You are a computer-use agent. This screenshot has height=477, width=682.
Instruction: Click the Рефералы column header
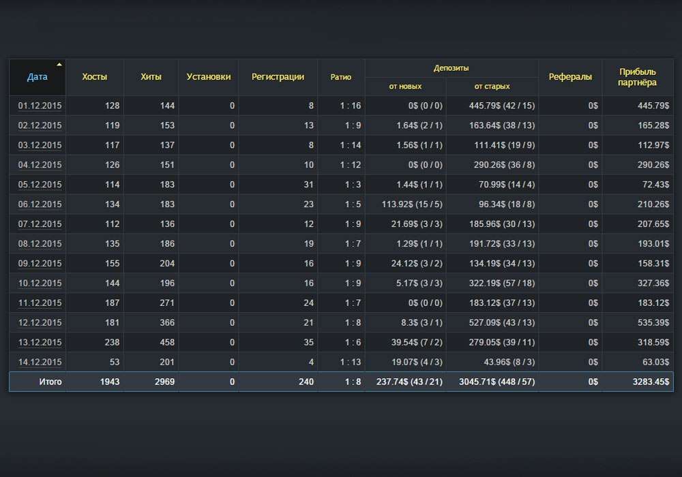(x=570, y=77)
